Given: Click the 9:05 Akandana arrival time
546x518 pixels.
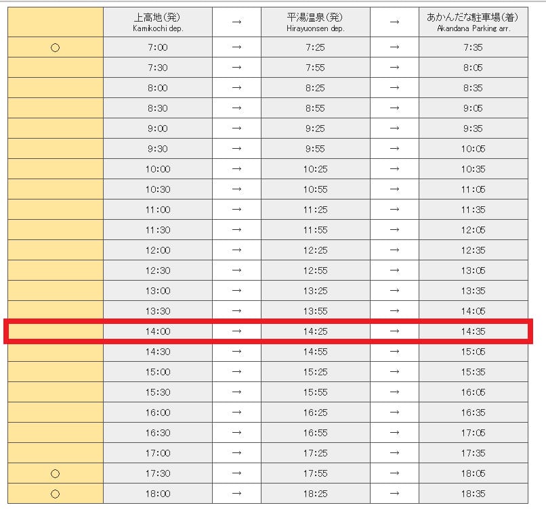Looking at the screenshot, I should tap(474, 108).
